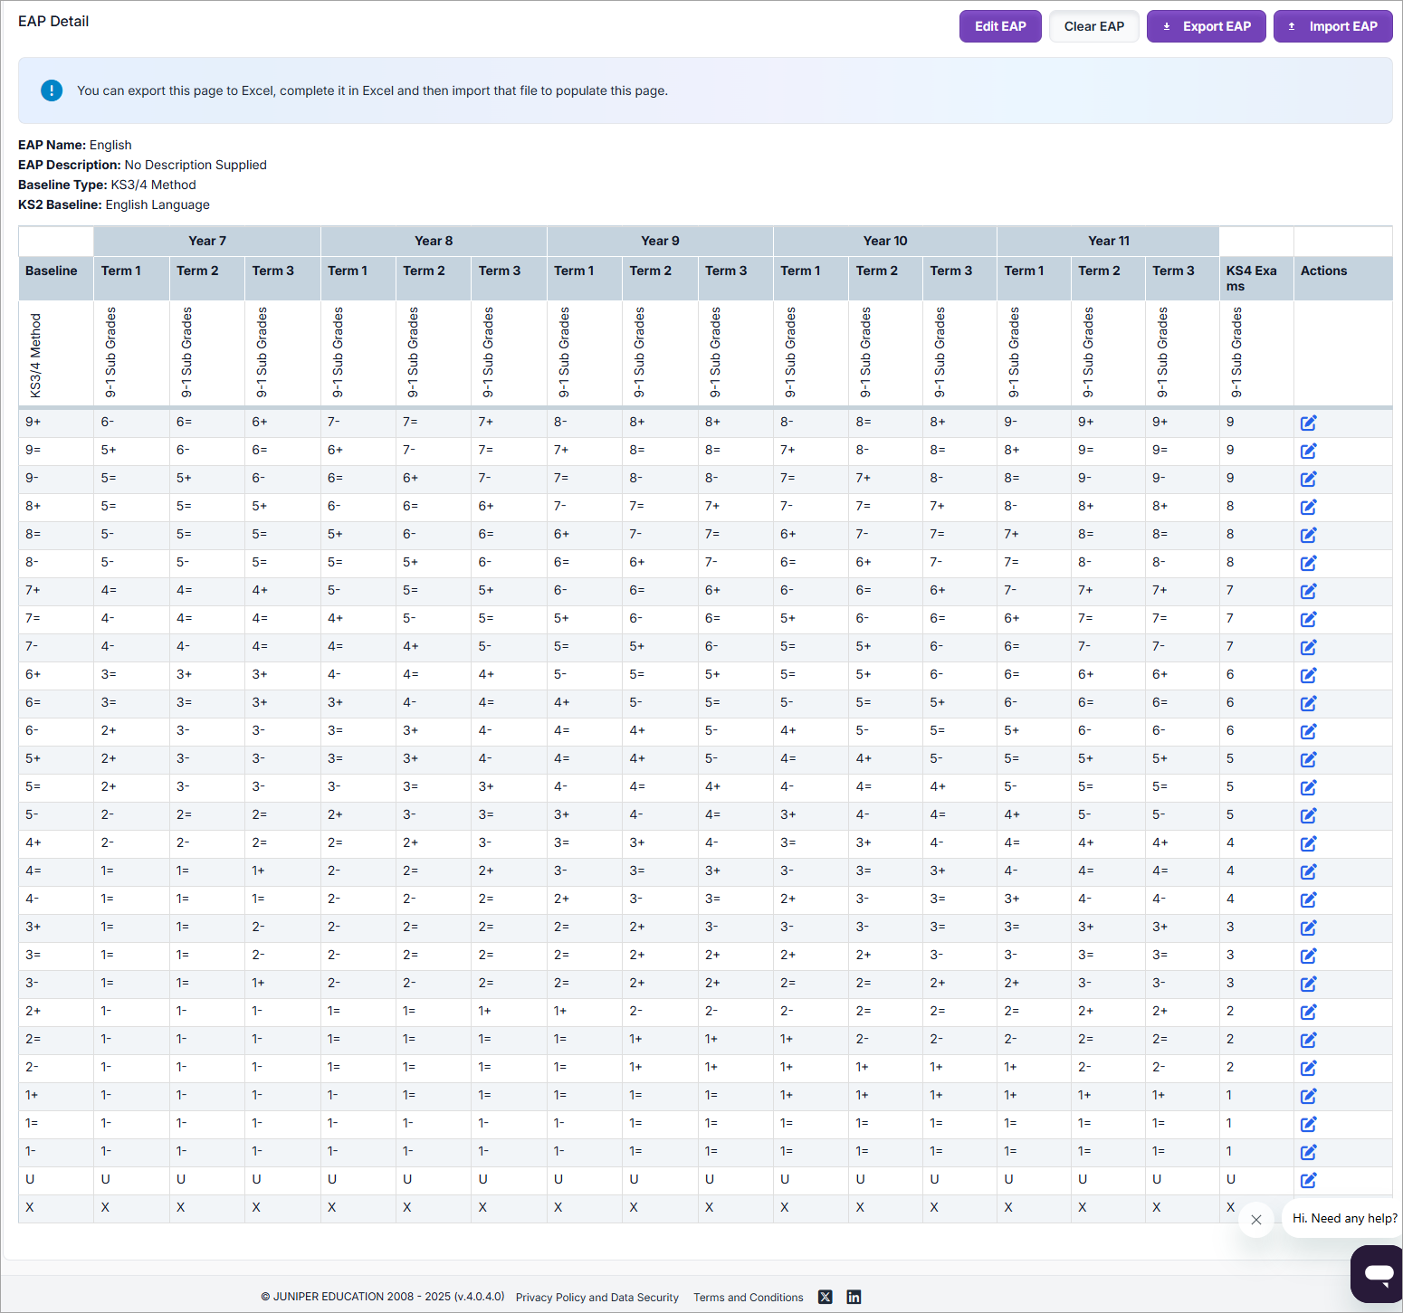1403x1313 pixels.
Task: Click the edit icon for the 5= baseline row
Action: click(1308, 787)
